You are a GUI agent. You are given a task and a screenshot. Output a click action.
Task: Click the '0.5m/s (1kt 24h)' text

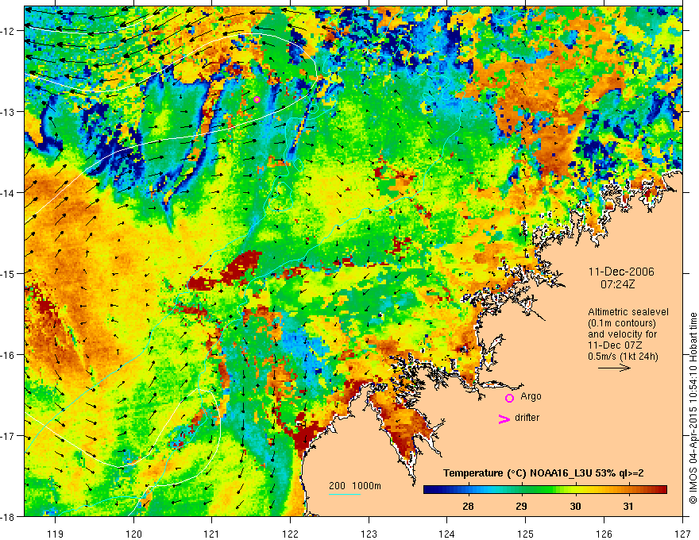[x=623, y=356]
